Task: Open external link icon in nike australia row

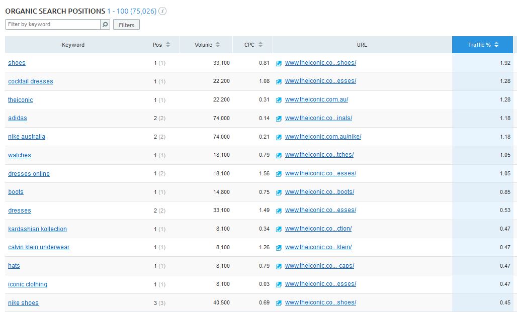Action: tap(279, 137)
